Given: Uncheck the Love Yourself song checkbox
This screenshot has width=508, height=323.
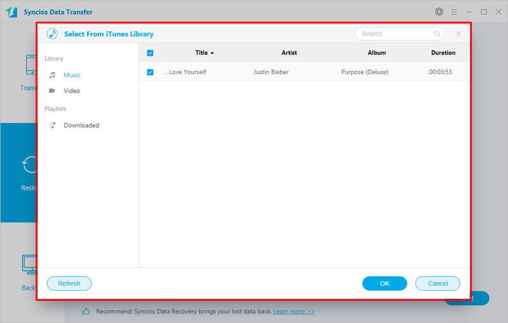Looking at the screenshot, I should (150, 72).
